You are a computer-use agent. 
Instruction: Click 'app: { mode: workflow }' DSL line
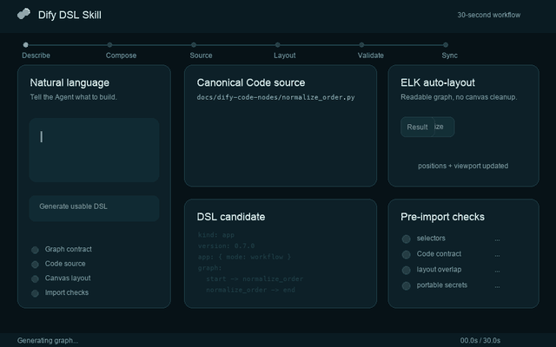coord(244,257)
